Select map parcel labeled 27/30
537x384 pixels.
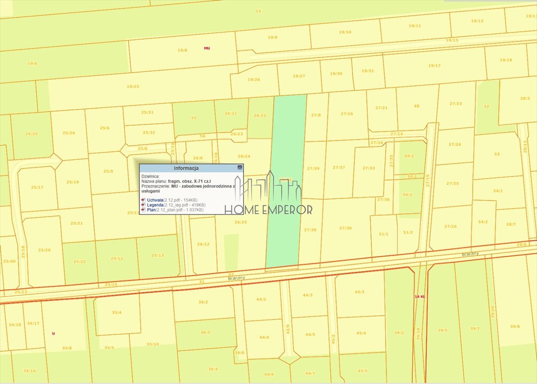(346, 228)
